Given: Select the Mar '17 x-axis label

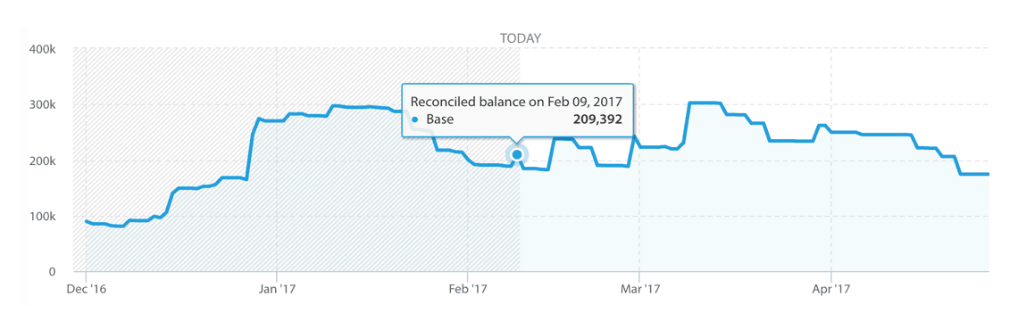Looking at the screenshot, I should click(638, 288).
